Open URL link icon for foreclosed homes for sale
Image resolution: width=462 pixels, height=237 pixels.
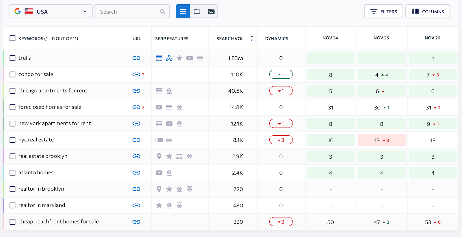pos(136,107)
